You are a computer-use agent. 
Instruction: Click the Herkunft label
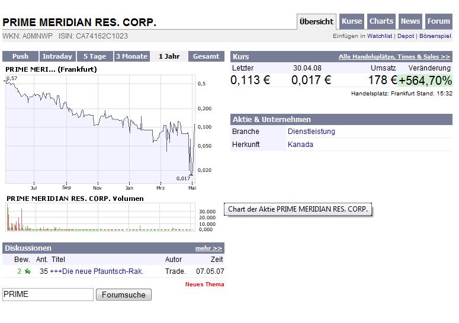click(246, 145)
